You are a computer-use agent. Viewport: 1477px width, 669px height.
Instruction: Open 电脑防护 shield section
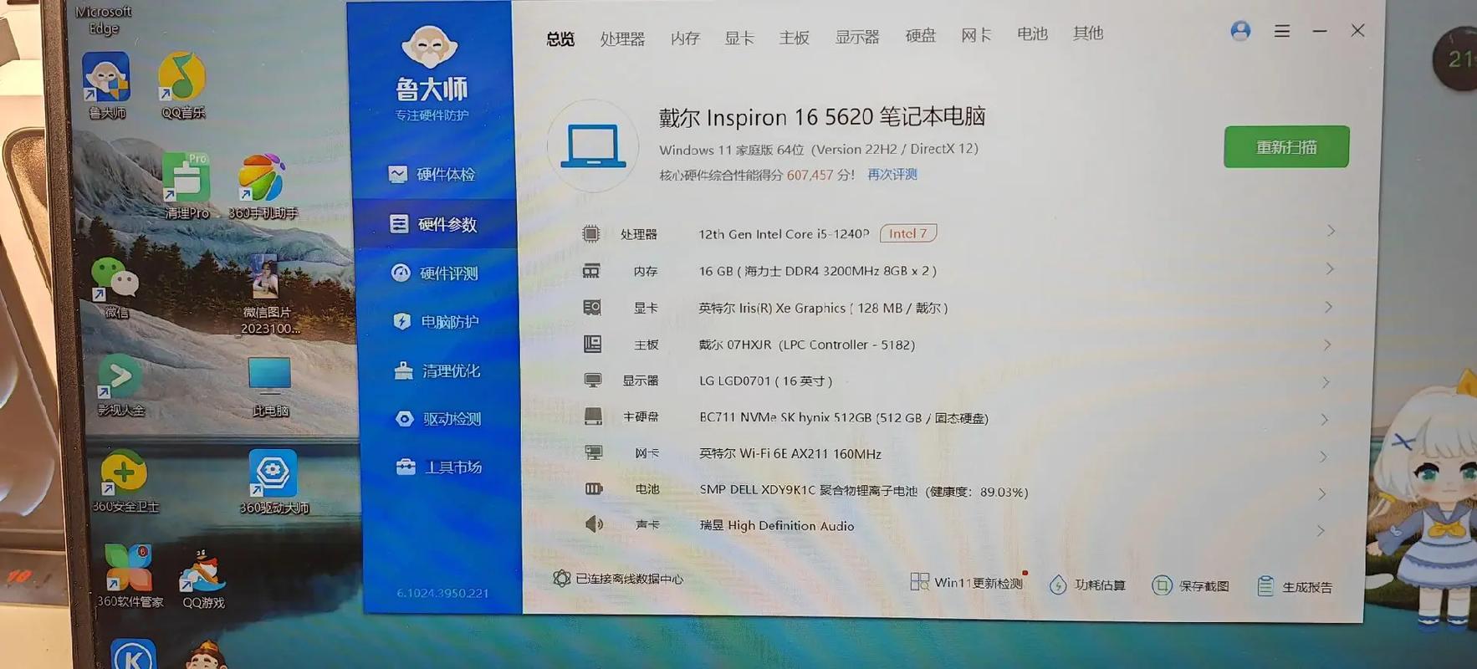[437, 322]
